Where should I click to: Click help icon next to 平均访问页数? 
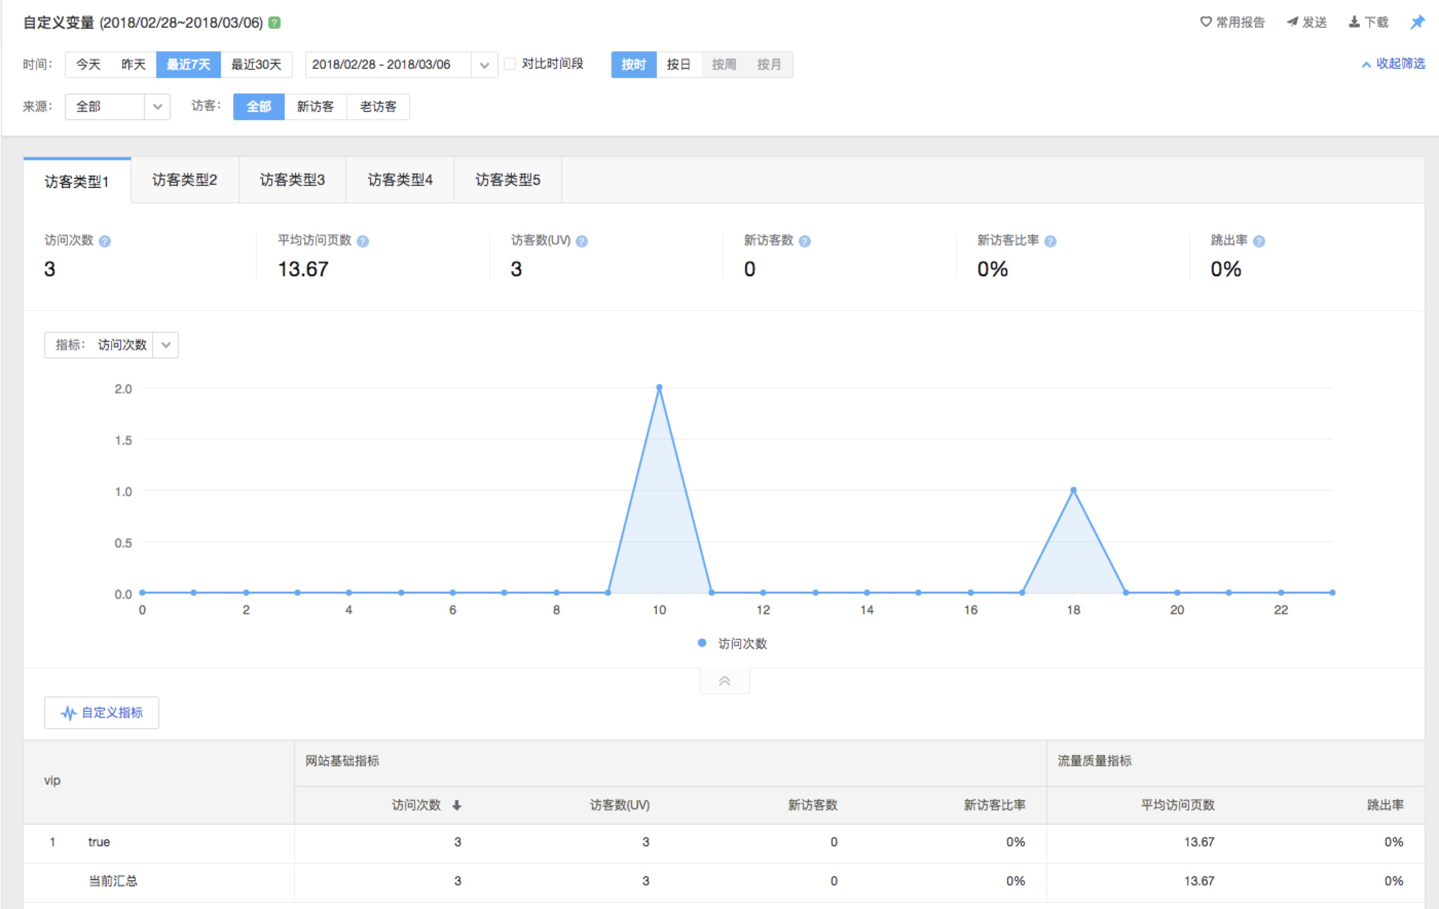[x=363, y=241]
